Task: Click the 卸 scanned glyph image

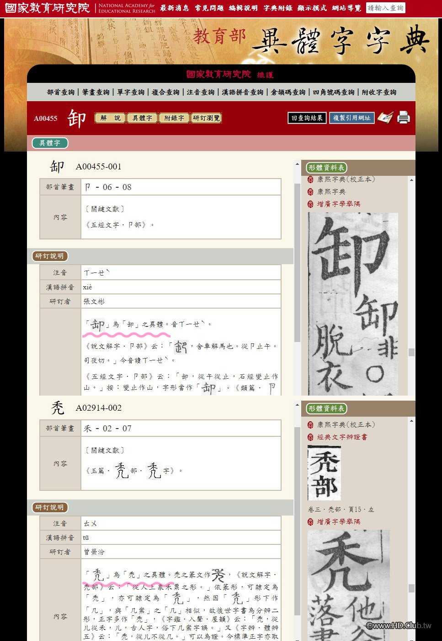Action: (x=353, y=304)
